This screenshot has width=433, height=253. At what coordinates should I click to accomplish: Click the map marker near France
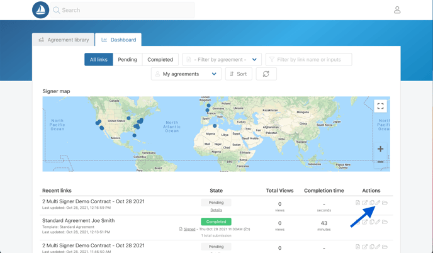[207, 110]
